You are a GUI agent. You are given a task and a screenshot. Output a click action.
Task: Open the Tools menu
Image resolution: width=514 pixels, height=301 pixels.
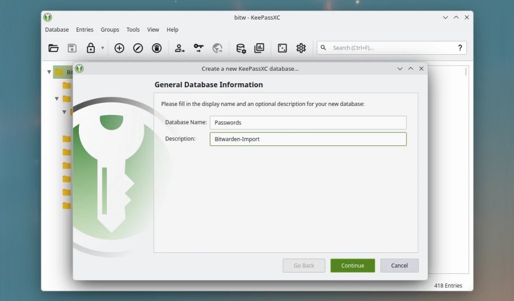133,30
